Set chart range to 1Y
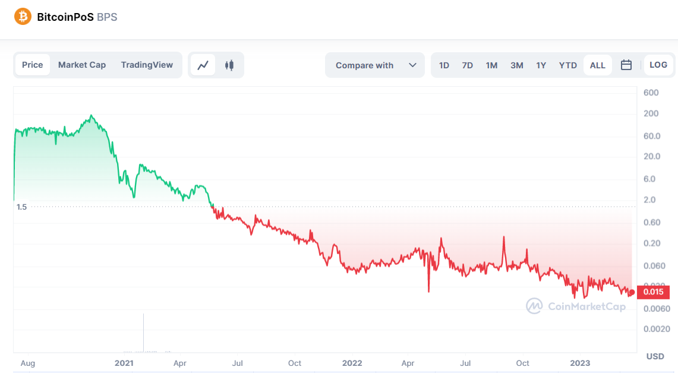The height and width of the screenshot is (373, 678). 541,65
